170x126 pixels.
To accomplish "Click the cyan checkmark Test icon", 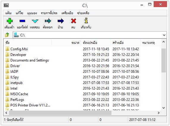I will click(35, 21).
